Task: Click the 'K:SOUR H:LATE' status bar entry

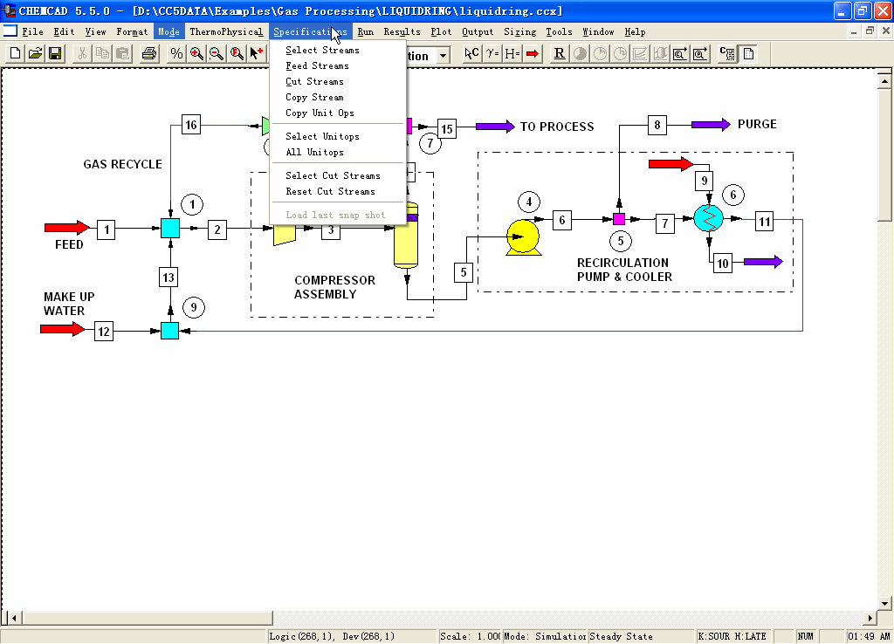Action: (x=732, y=636)
